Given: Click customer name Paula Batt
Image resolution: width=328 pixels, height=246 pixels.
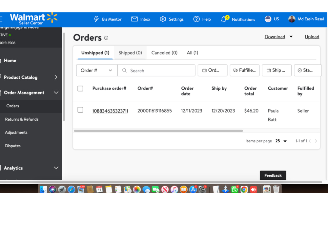Looking at the screenshot, I should (x=273, y=115).
